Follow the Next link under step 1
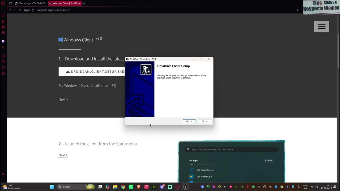 [63, 99]
